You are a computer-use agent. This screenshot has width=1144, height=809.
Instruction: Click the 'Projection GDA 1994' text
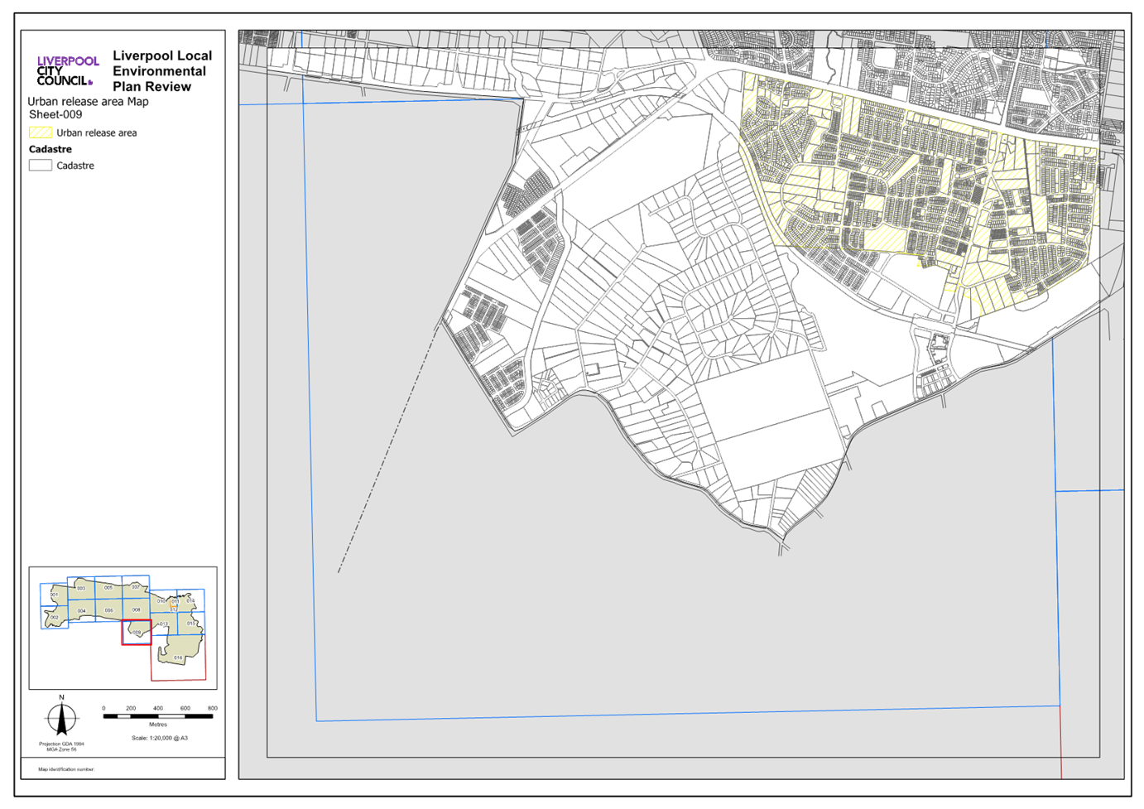point(61,744)
